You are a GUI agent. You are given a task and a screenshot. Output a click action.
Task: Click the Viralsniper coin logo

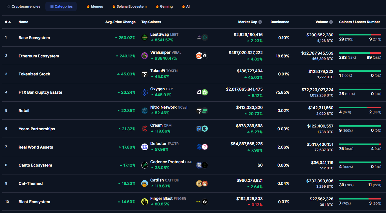pyautogui.click(x=145, y=56)
